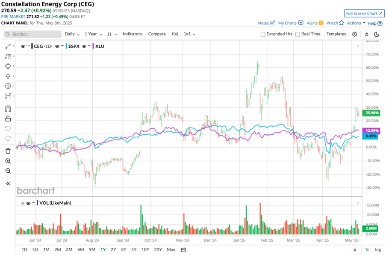Open the Daily frequency dropdown
Image resolution: width=386 pixels, height=255 pixels.
[x=72, y=34]
